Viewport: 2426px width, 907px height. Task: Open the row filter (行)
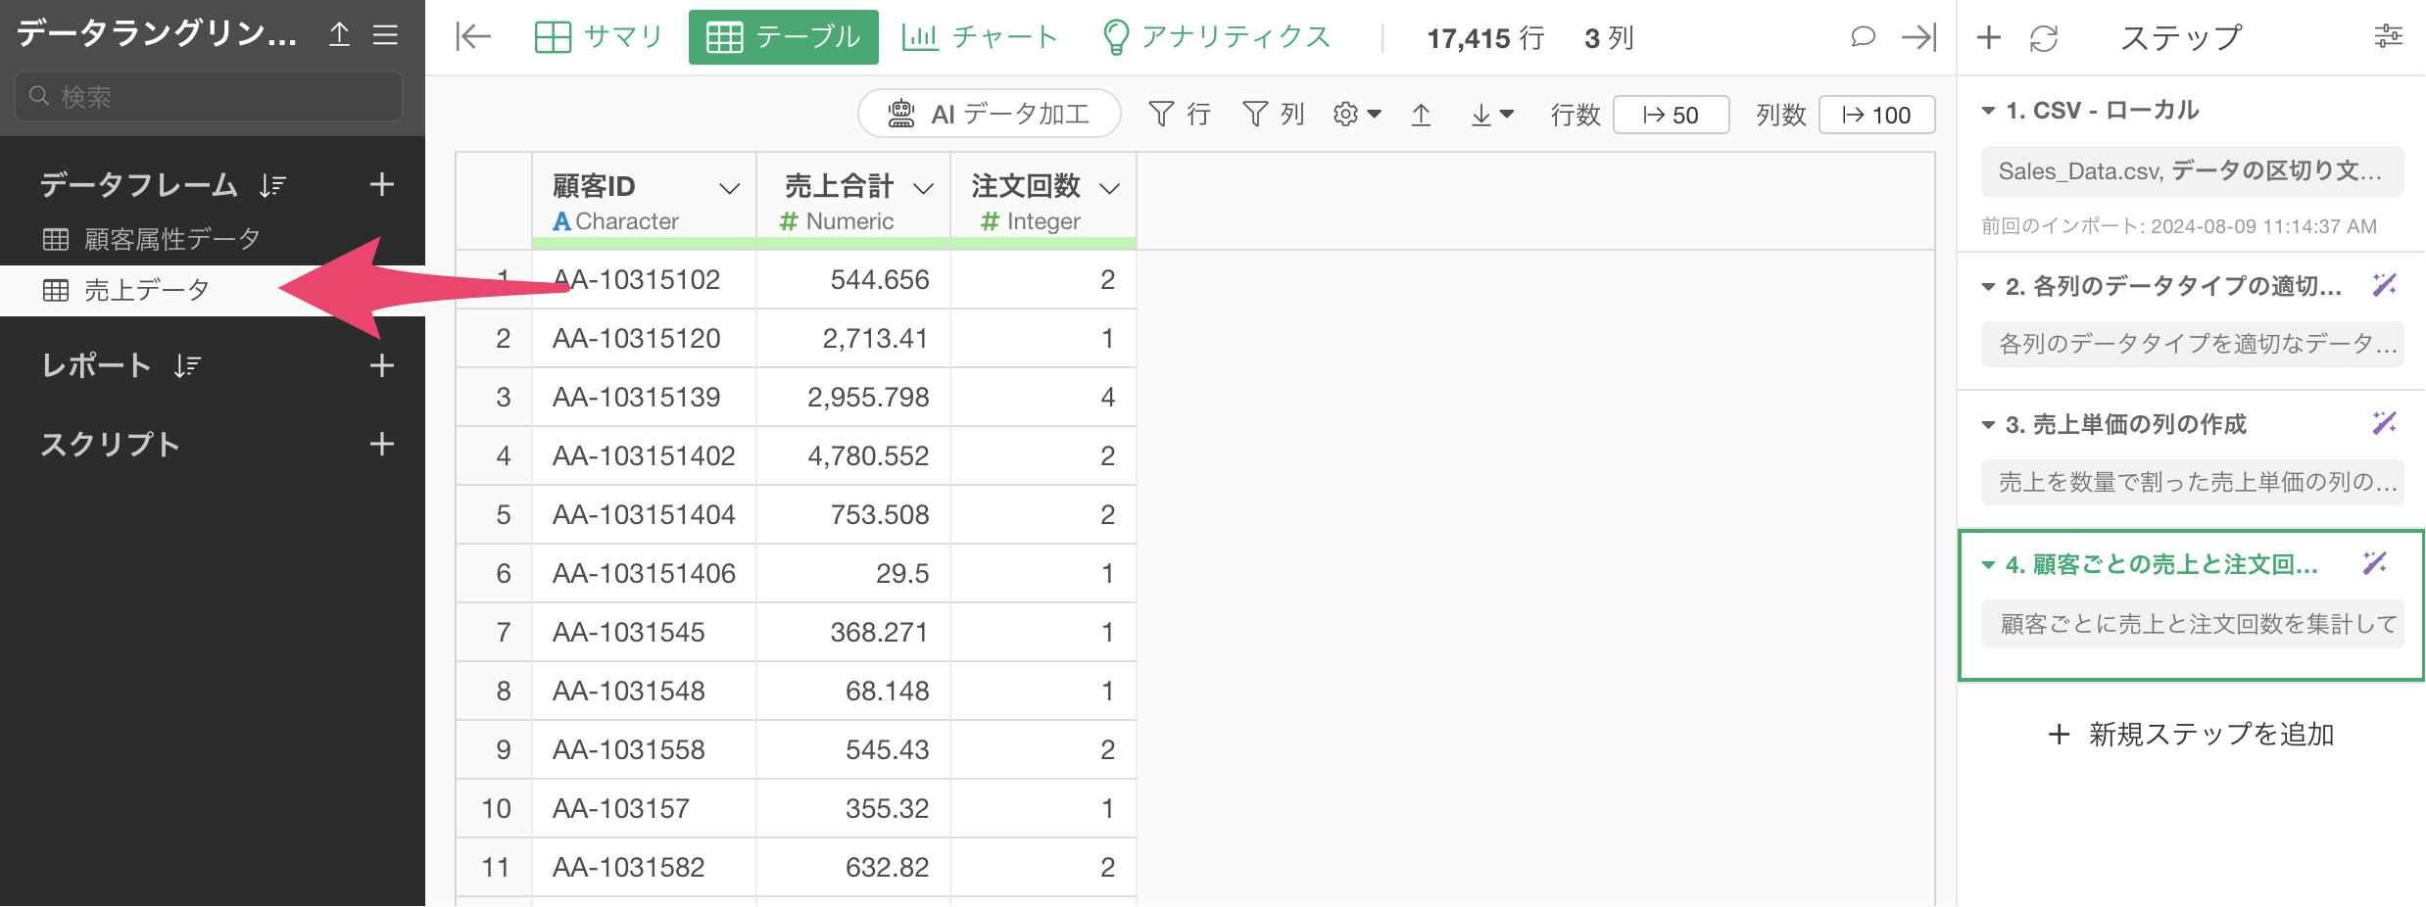(1179, 115)
